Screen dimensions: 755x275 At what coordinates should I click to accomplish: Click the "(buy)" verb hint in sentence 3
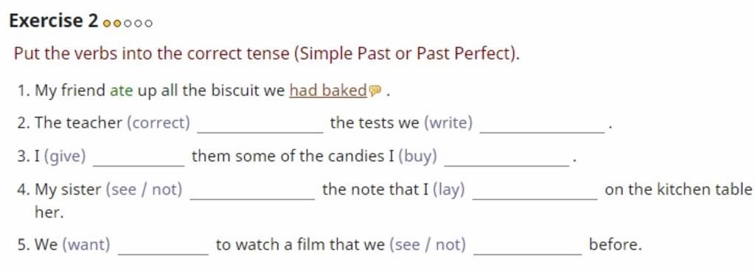tap(418, 156)
